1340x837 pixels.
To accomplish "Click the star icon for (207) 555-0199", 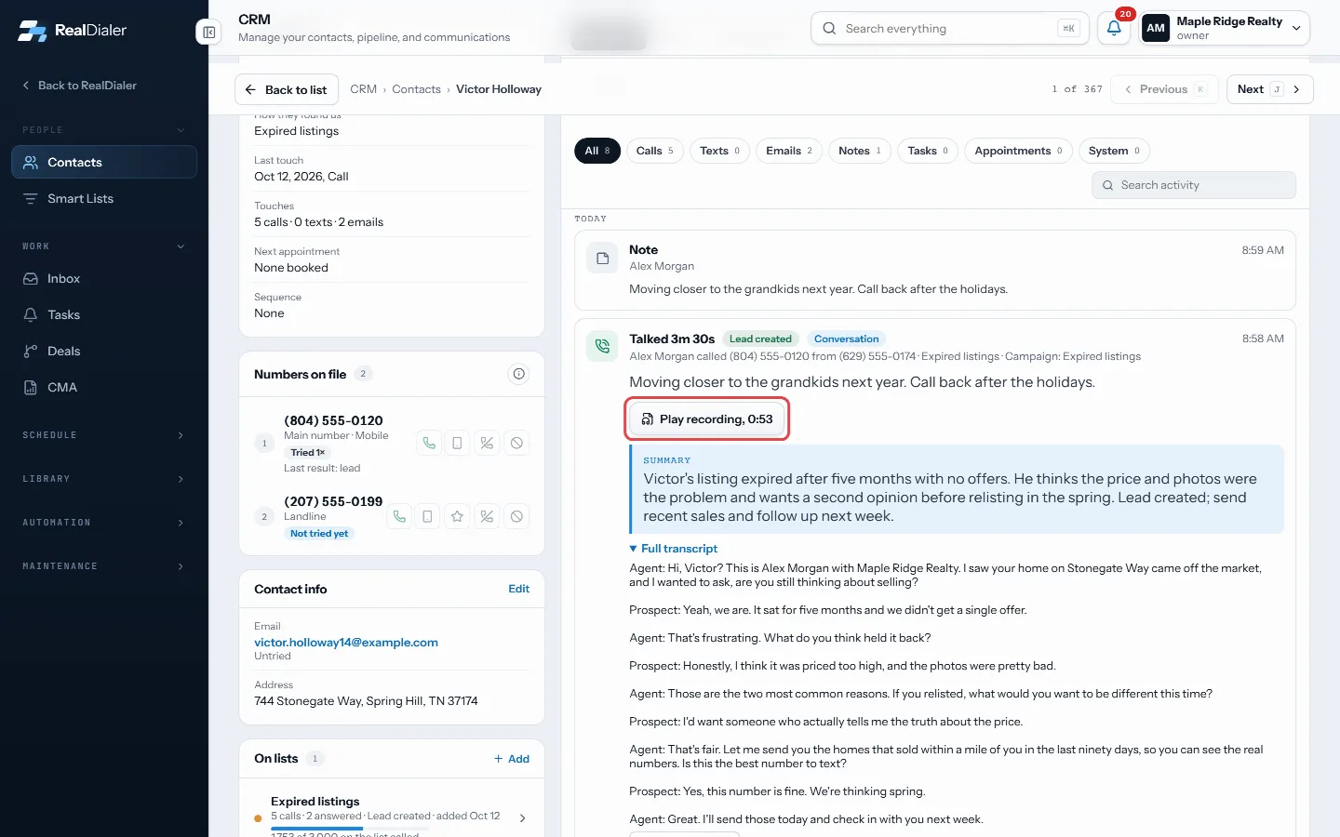I will 457,516.
